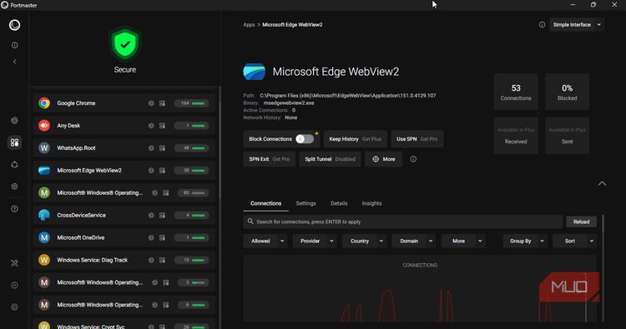
Task: Toggle the Block Connections switch
Action: [x=305, y=139]
